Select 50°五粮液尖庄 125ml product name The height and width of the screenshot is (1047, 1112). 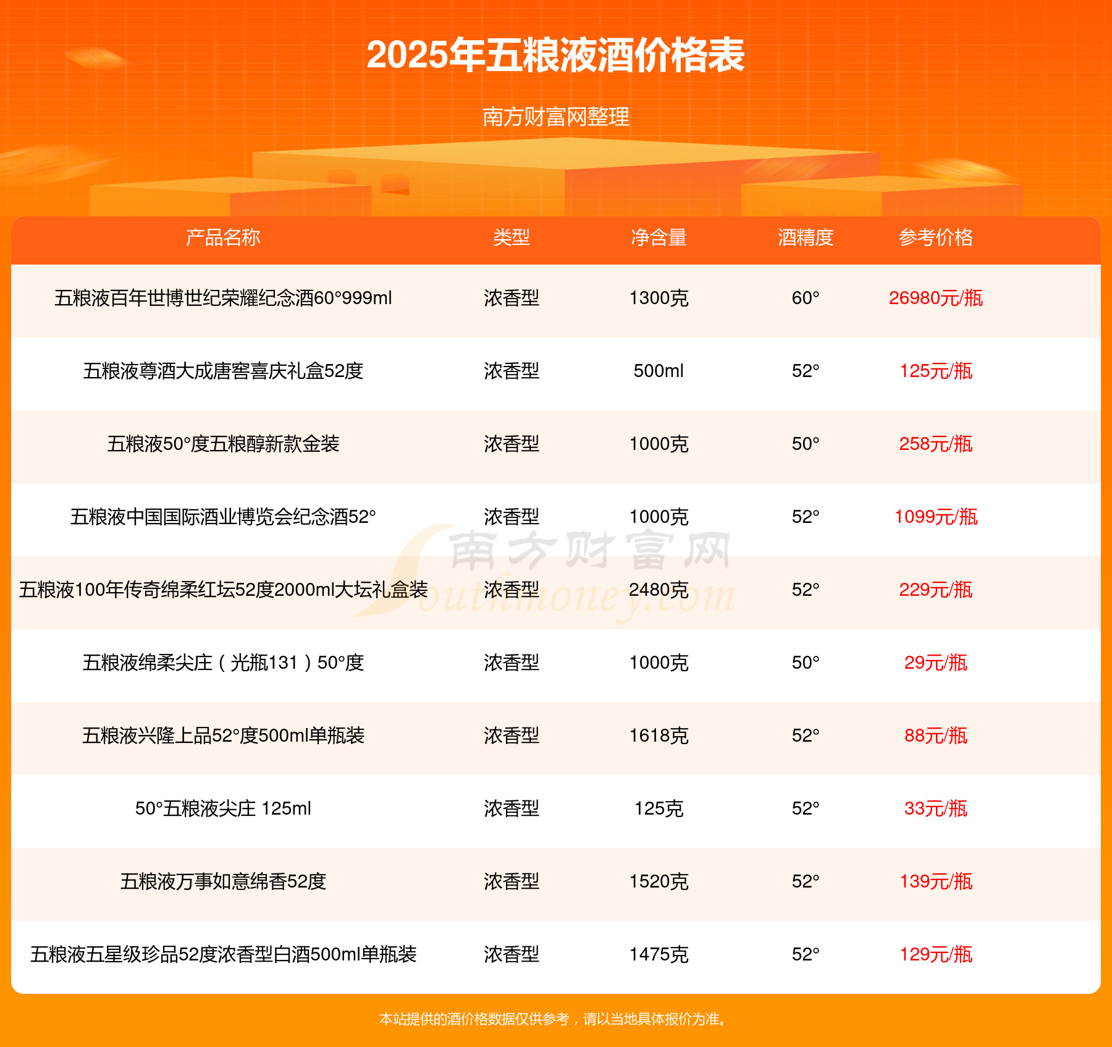point(223,808)
